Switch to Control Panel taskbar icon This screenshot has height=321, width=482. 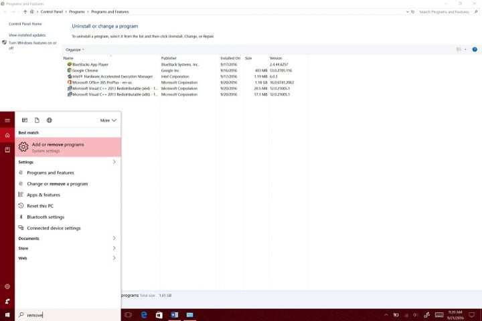189,315
